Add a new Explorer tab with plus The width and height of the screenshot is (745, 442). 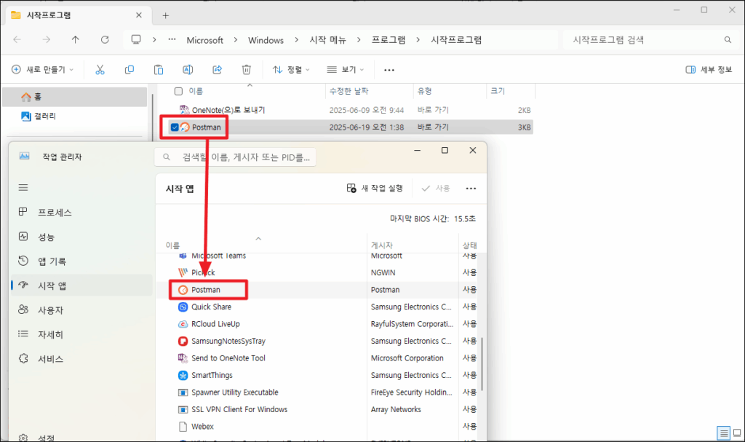[165, 16]
